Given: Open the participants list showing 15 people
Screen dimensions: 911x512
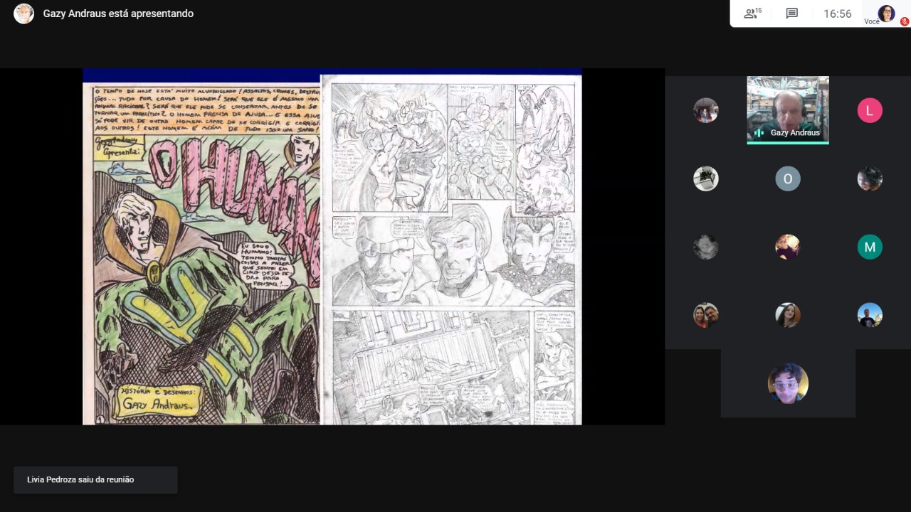Looking at the screenshot, I should (752, 14).
